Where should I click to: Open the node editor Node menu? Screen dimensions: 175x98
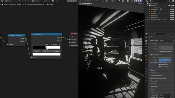pos(29,1)
